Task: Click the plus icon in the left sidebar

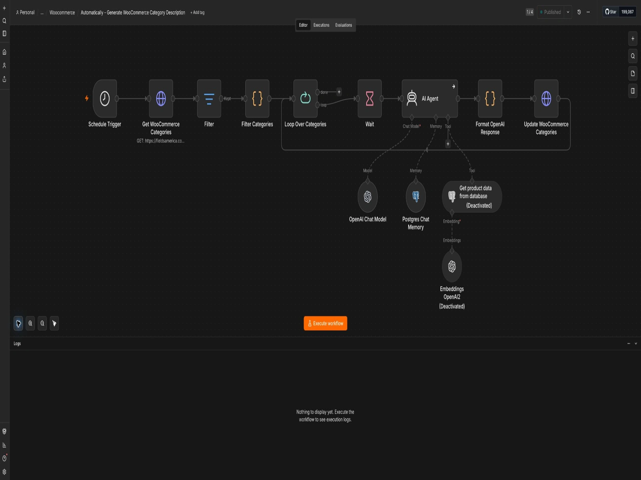Action: coord(4,8)
